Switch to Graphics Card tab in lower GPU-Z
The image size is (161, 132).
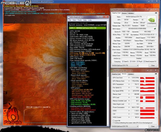tap(116, 74)
